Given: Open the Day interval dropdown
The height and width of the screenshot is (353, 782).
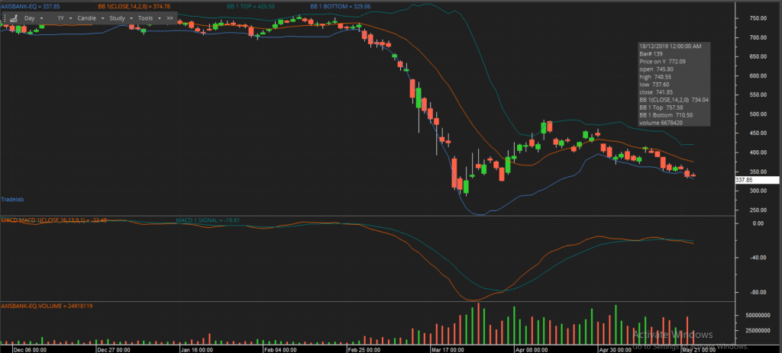Looking at the screenshot, I should (x=34, y=18).
